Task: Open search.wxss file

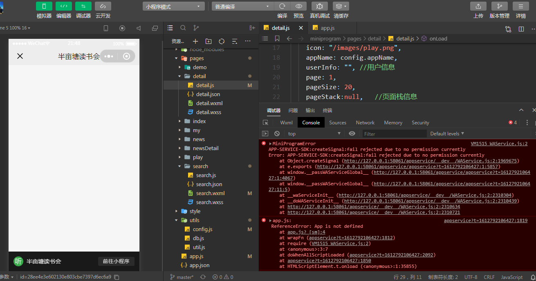Action: point(209,202)
